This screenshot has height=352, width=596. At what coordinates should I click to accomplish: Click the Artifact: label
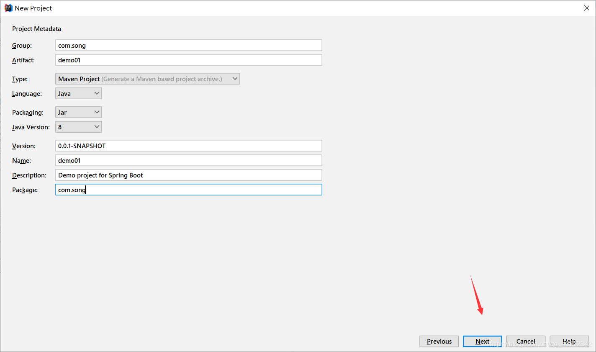coord(23,60)
